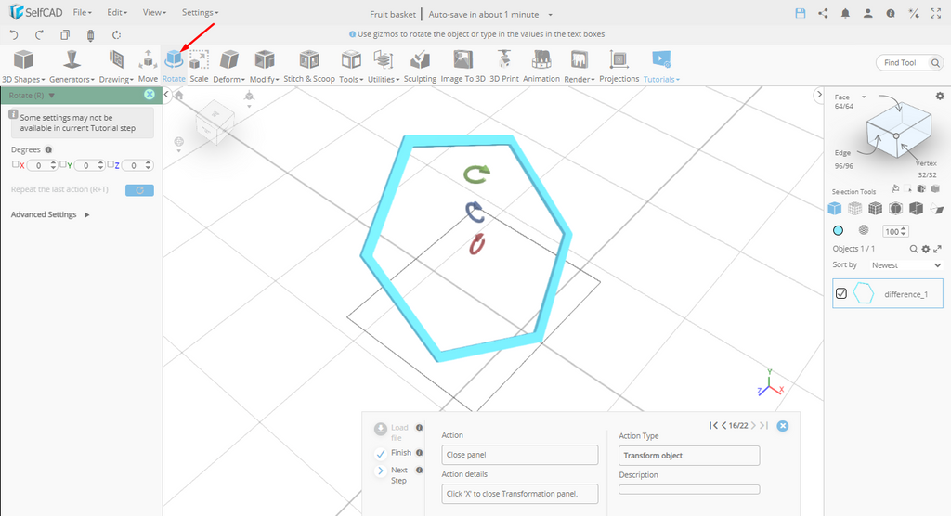Open the 3D Shapes dropdown
951x516 pixels.
23,66
